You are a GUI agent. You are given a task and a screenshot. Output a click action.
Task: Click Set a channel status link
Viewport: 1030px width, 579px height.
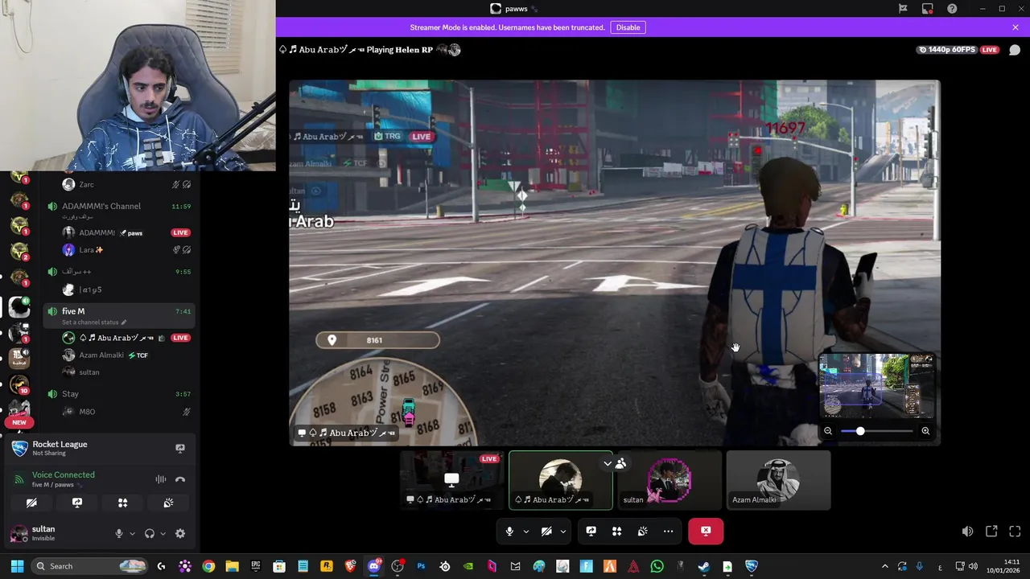pyautogui.click(x=94, y=322)
